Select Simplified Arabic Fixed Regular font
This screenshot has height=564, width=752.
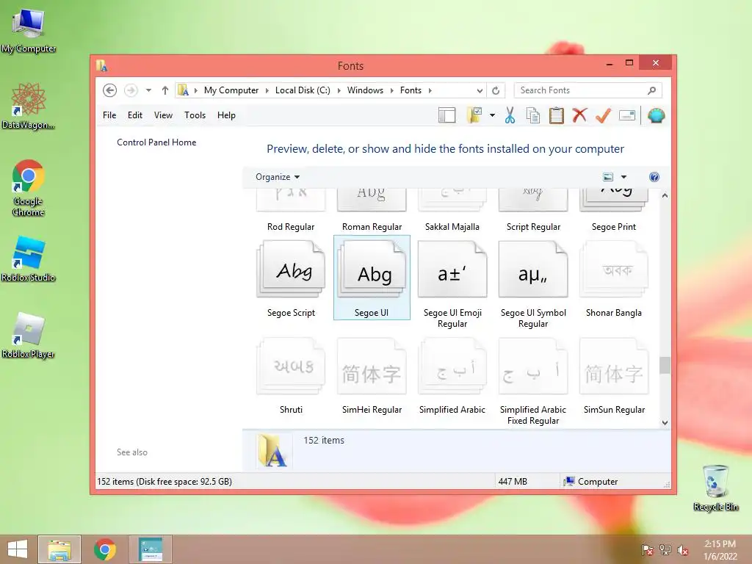[533, 381]
